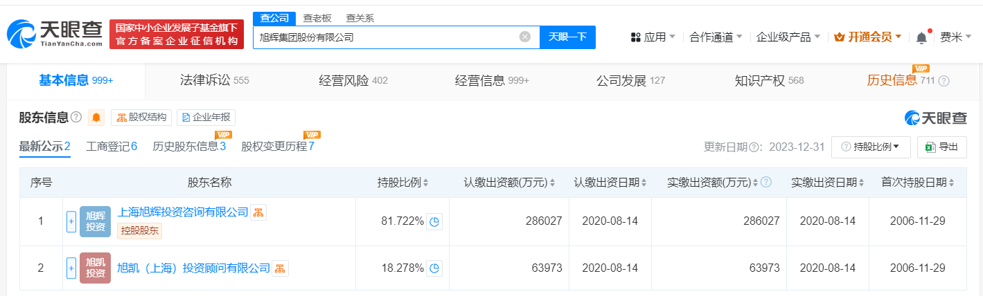This screenshot has height=296, width=983.
Task: Switch to the 基本信息 tab
Action: (76, 80)
